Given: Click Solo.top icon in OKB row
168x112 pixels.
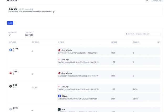Looking at the screenshot, I should (59, 87).
